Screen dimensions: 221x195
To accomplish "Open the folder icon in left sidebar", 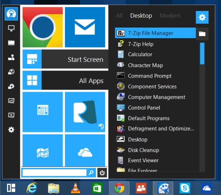I will 11,43.
